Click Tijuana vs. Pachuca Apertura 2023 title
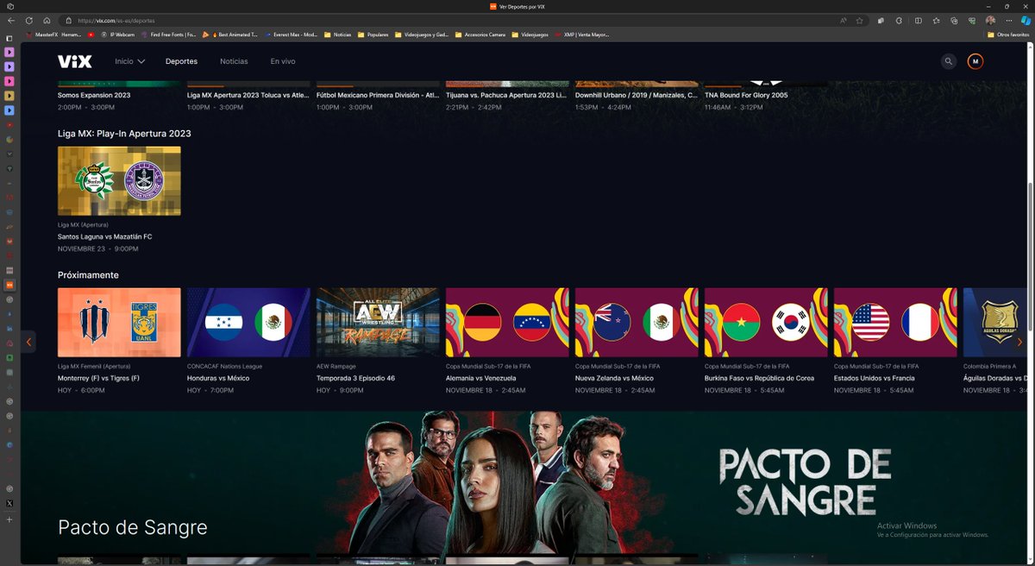The height and width of the screenshot is (566, 1035). click(507, 95)
